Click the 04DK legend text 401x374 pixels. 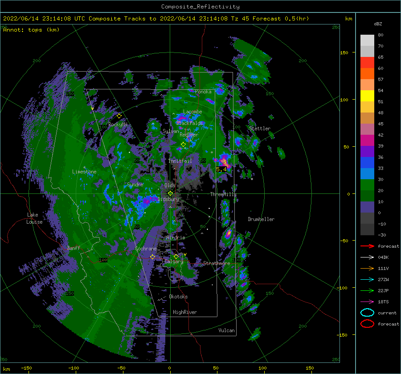[x=383, y=257]
